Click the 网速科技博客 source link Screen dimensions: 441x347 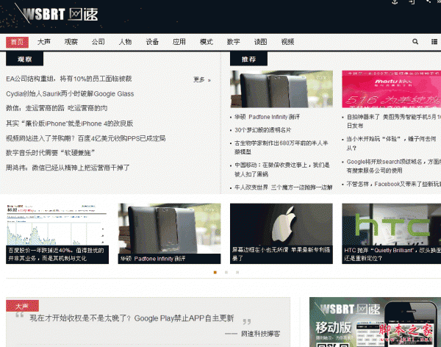tap(260, 334)
